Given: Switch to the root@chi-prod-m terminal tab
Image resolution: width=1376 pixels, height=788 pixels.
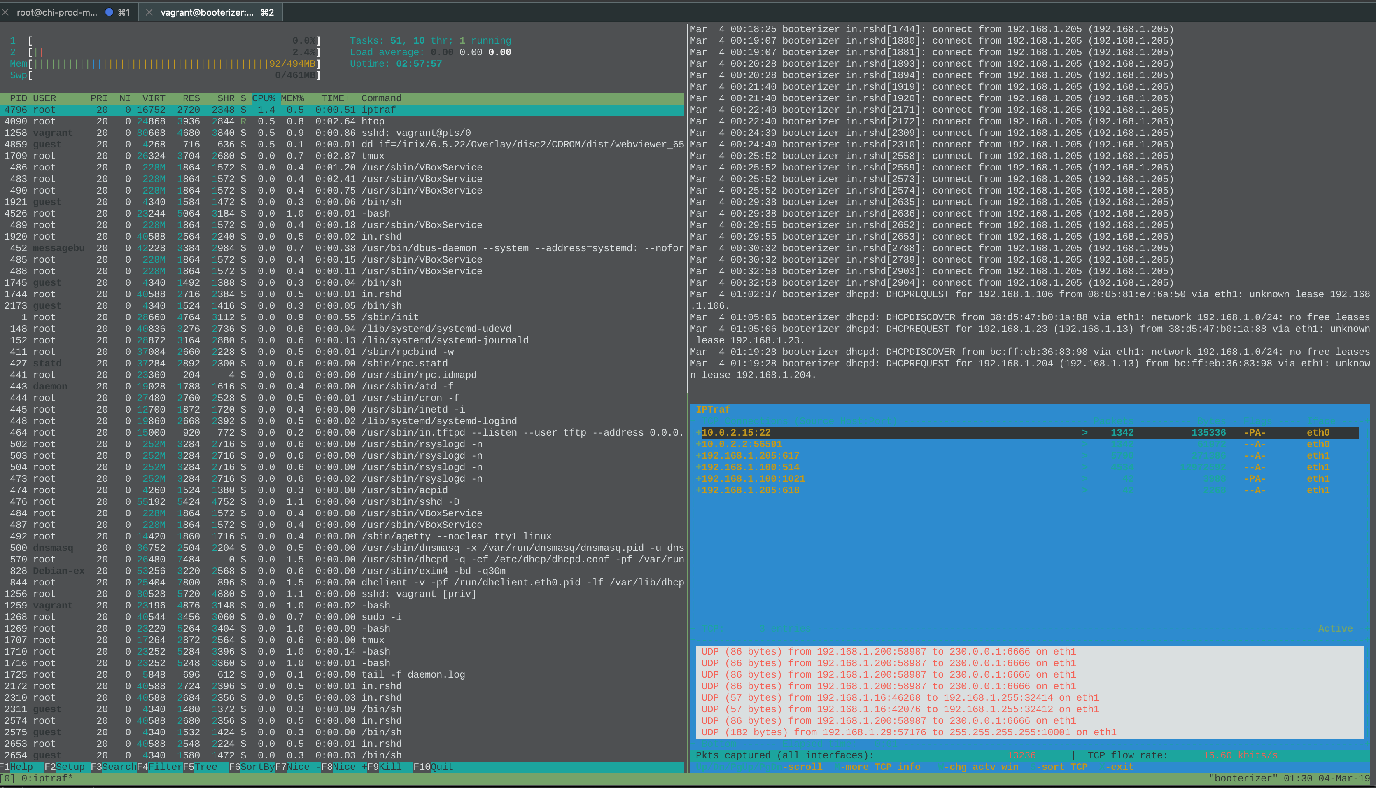Looking at the screenshot, I should (x=69, y=12).
